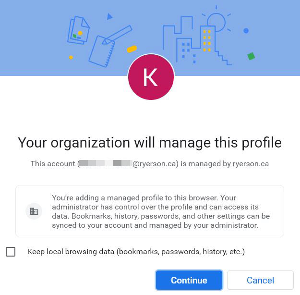300x295 pixels.
Task: Click the small yellow dot left of notebook
Action: click(71, 57)
